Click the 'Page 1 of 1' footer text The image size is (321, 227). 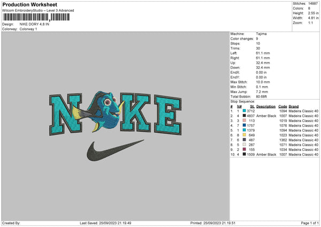[x=310, y=223]
